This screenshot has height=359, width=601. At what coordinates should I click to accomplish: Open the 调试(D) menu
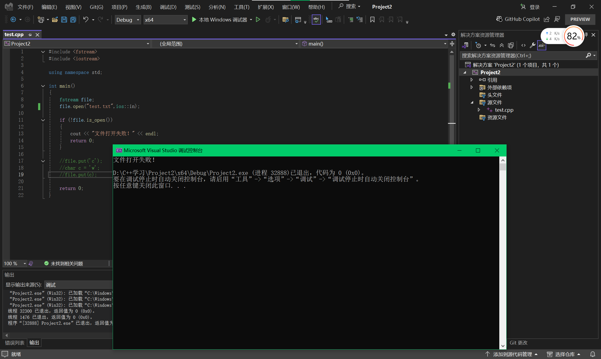click(x=168, y=7)
